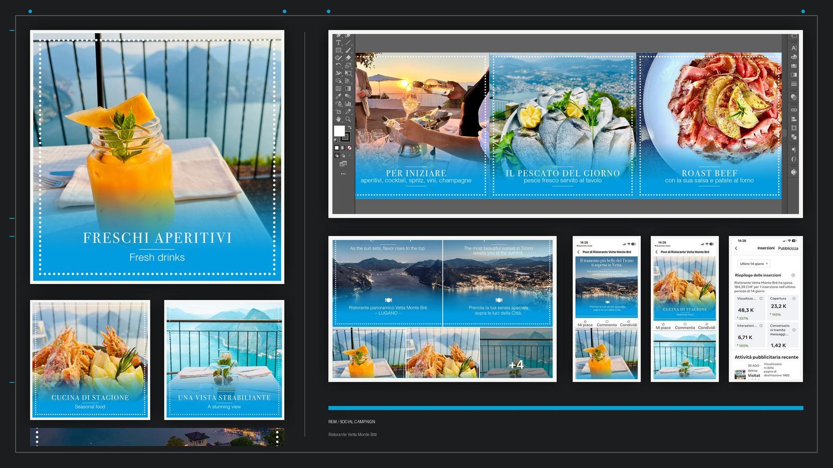833x468 pixels.
Task: Swap fill and stroke colors
Action: [x=350, y=128]
